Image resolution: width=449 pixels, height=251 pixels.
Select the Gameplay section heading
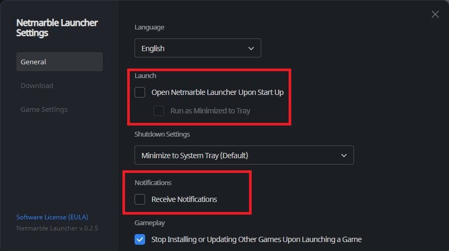click(150, 223)
